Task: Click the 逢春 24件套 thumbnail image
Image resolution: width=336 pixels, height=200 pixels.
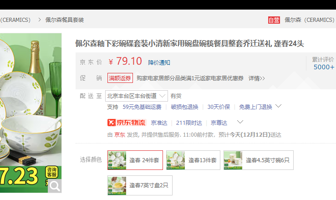Action: click(x=117, y=160)
